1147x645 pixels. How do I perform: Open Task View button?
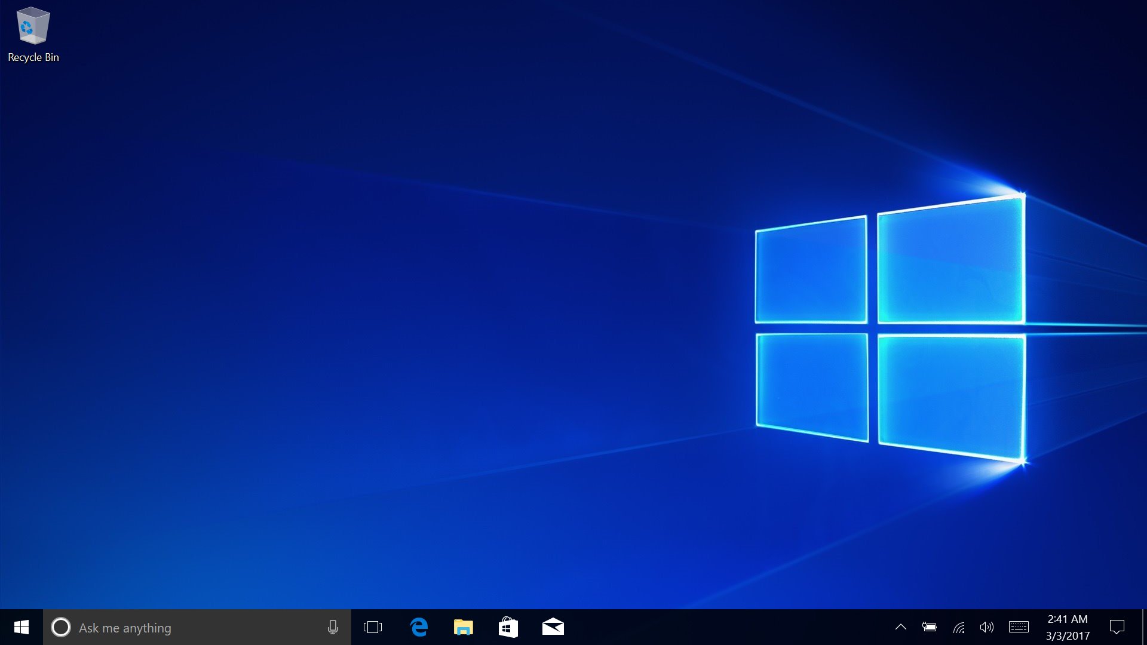coord(373,627)
